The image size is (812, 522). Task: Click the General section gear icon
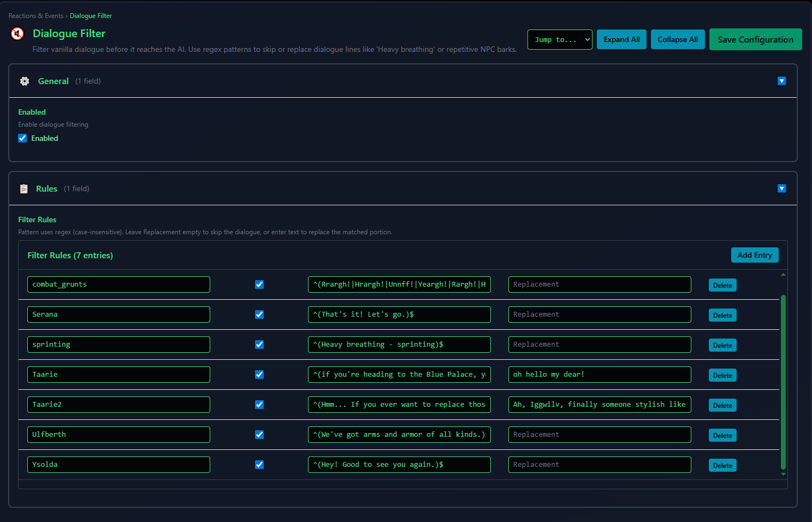click(x=25, y=81)
